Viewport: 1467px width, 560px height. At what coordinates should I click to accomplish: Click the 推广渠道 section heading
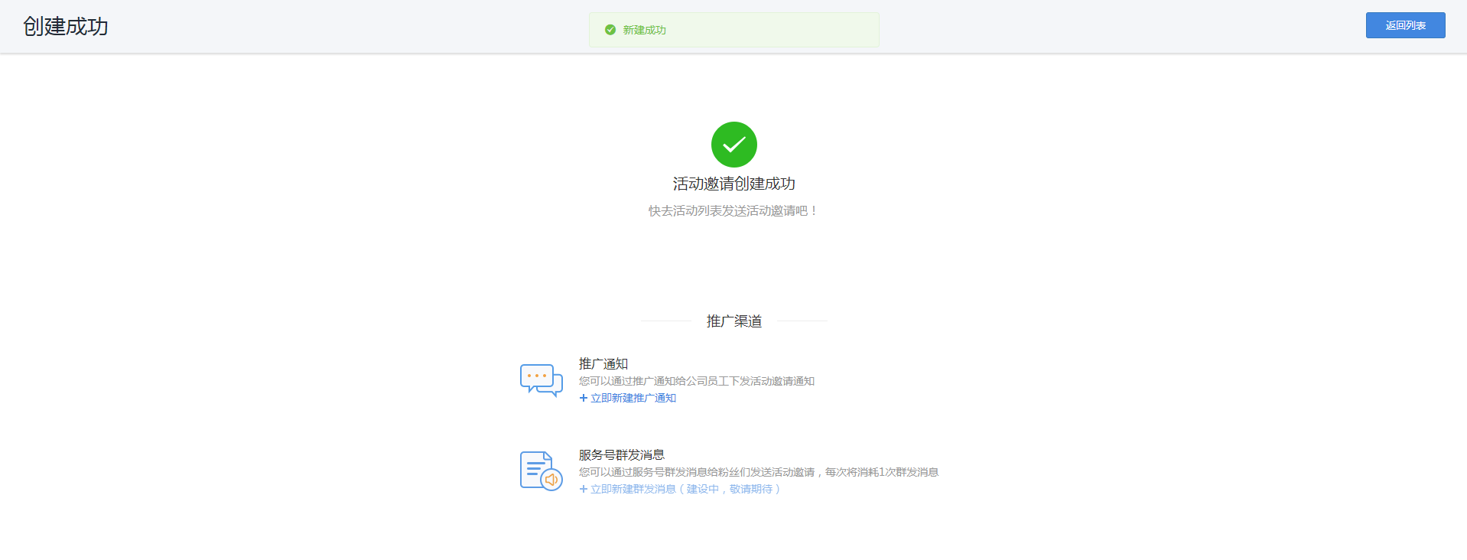tap(733, 321)
